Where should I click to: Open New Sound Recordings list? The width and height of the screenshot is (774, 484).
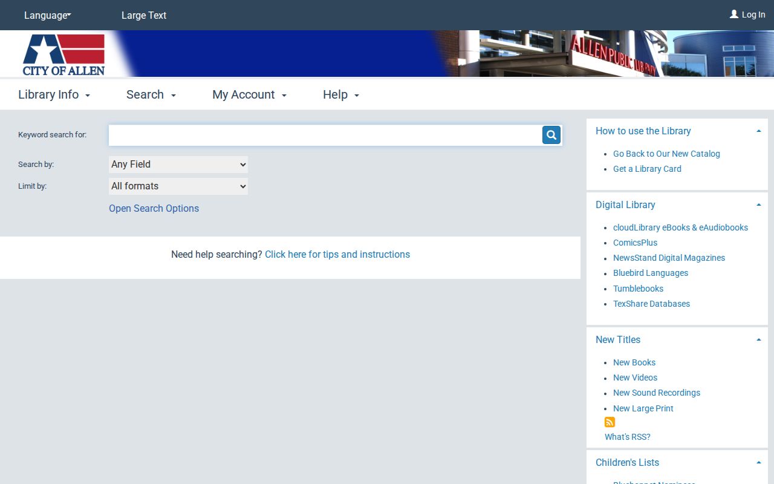pos(657,393)
